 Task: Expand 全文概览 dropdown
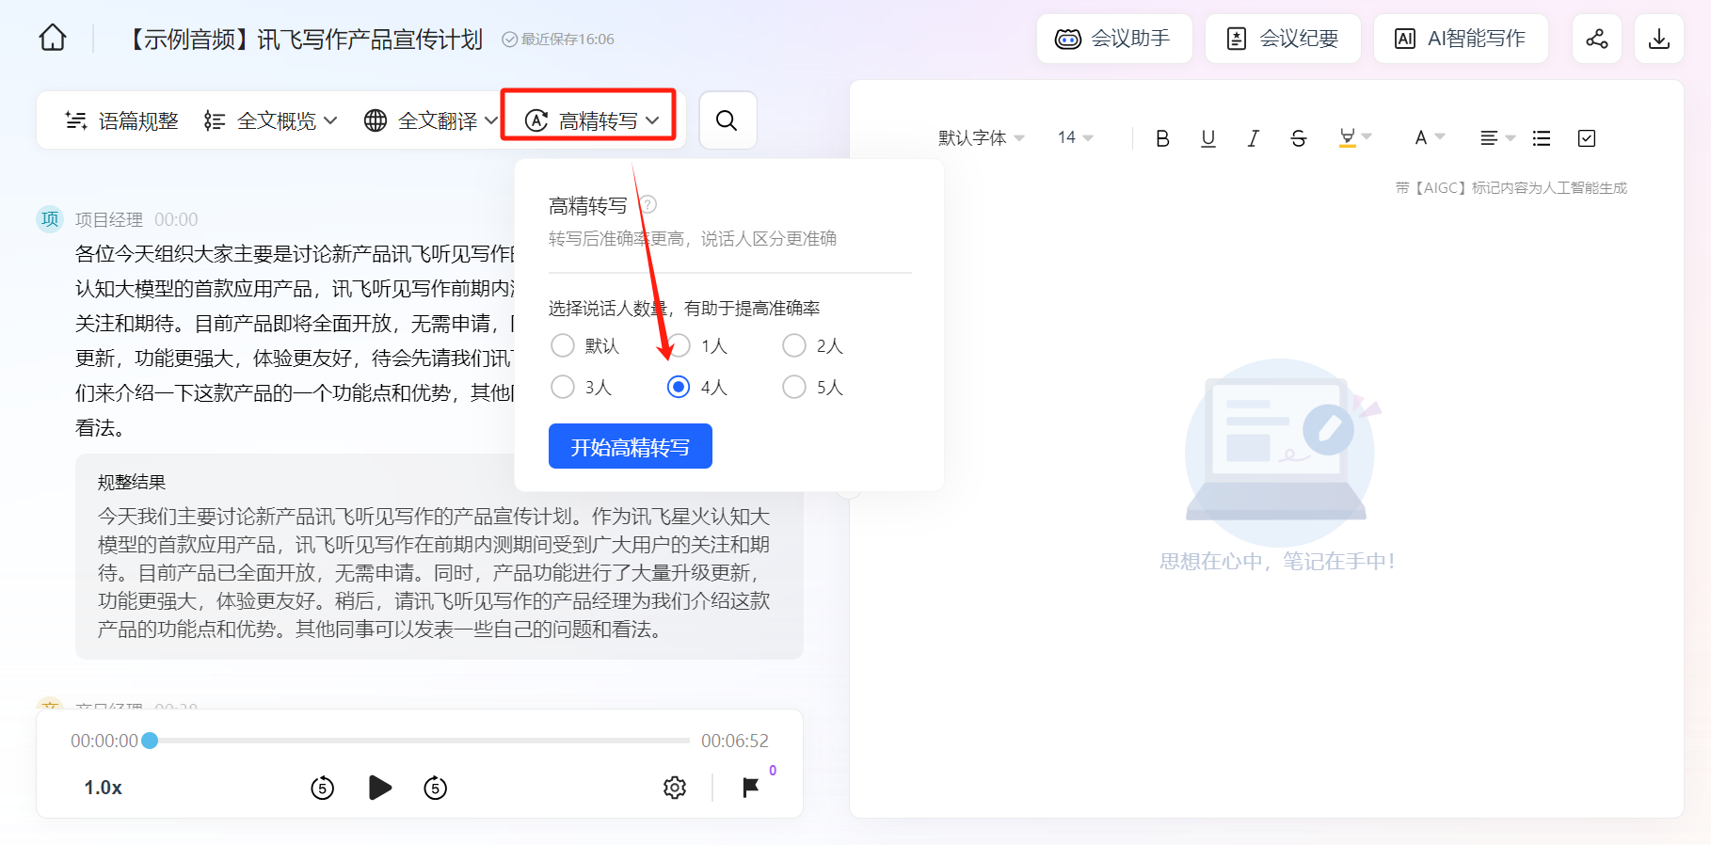(270, 120)
